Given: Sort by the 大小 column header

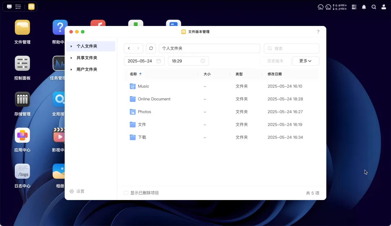Looking at the screenshot, I should click(207, 74).
